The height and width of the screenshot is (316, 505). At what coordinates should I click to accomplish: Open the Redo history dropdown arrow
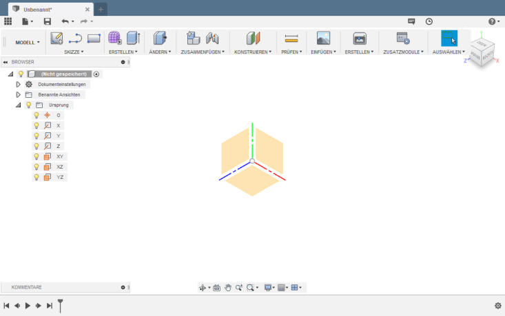point(92,21)
